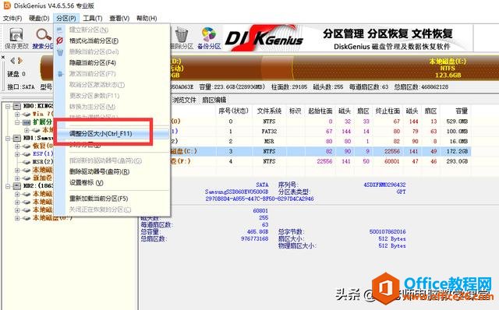Click the Backup Partition (备份分区) colorful icon
Viewport: 499px width, 310px height.
[209, 34]
